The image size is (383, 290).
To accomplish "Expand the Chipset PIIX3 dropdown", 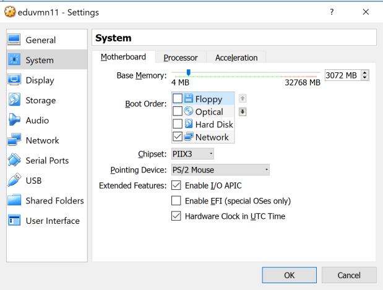I will click(192, 153).
